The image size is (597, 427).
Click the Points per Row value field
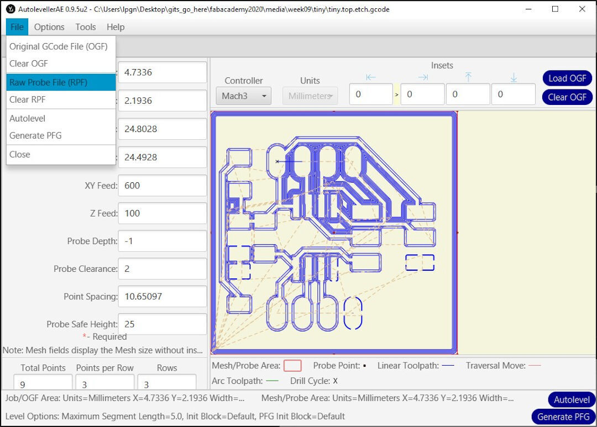104,382
